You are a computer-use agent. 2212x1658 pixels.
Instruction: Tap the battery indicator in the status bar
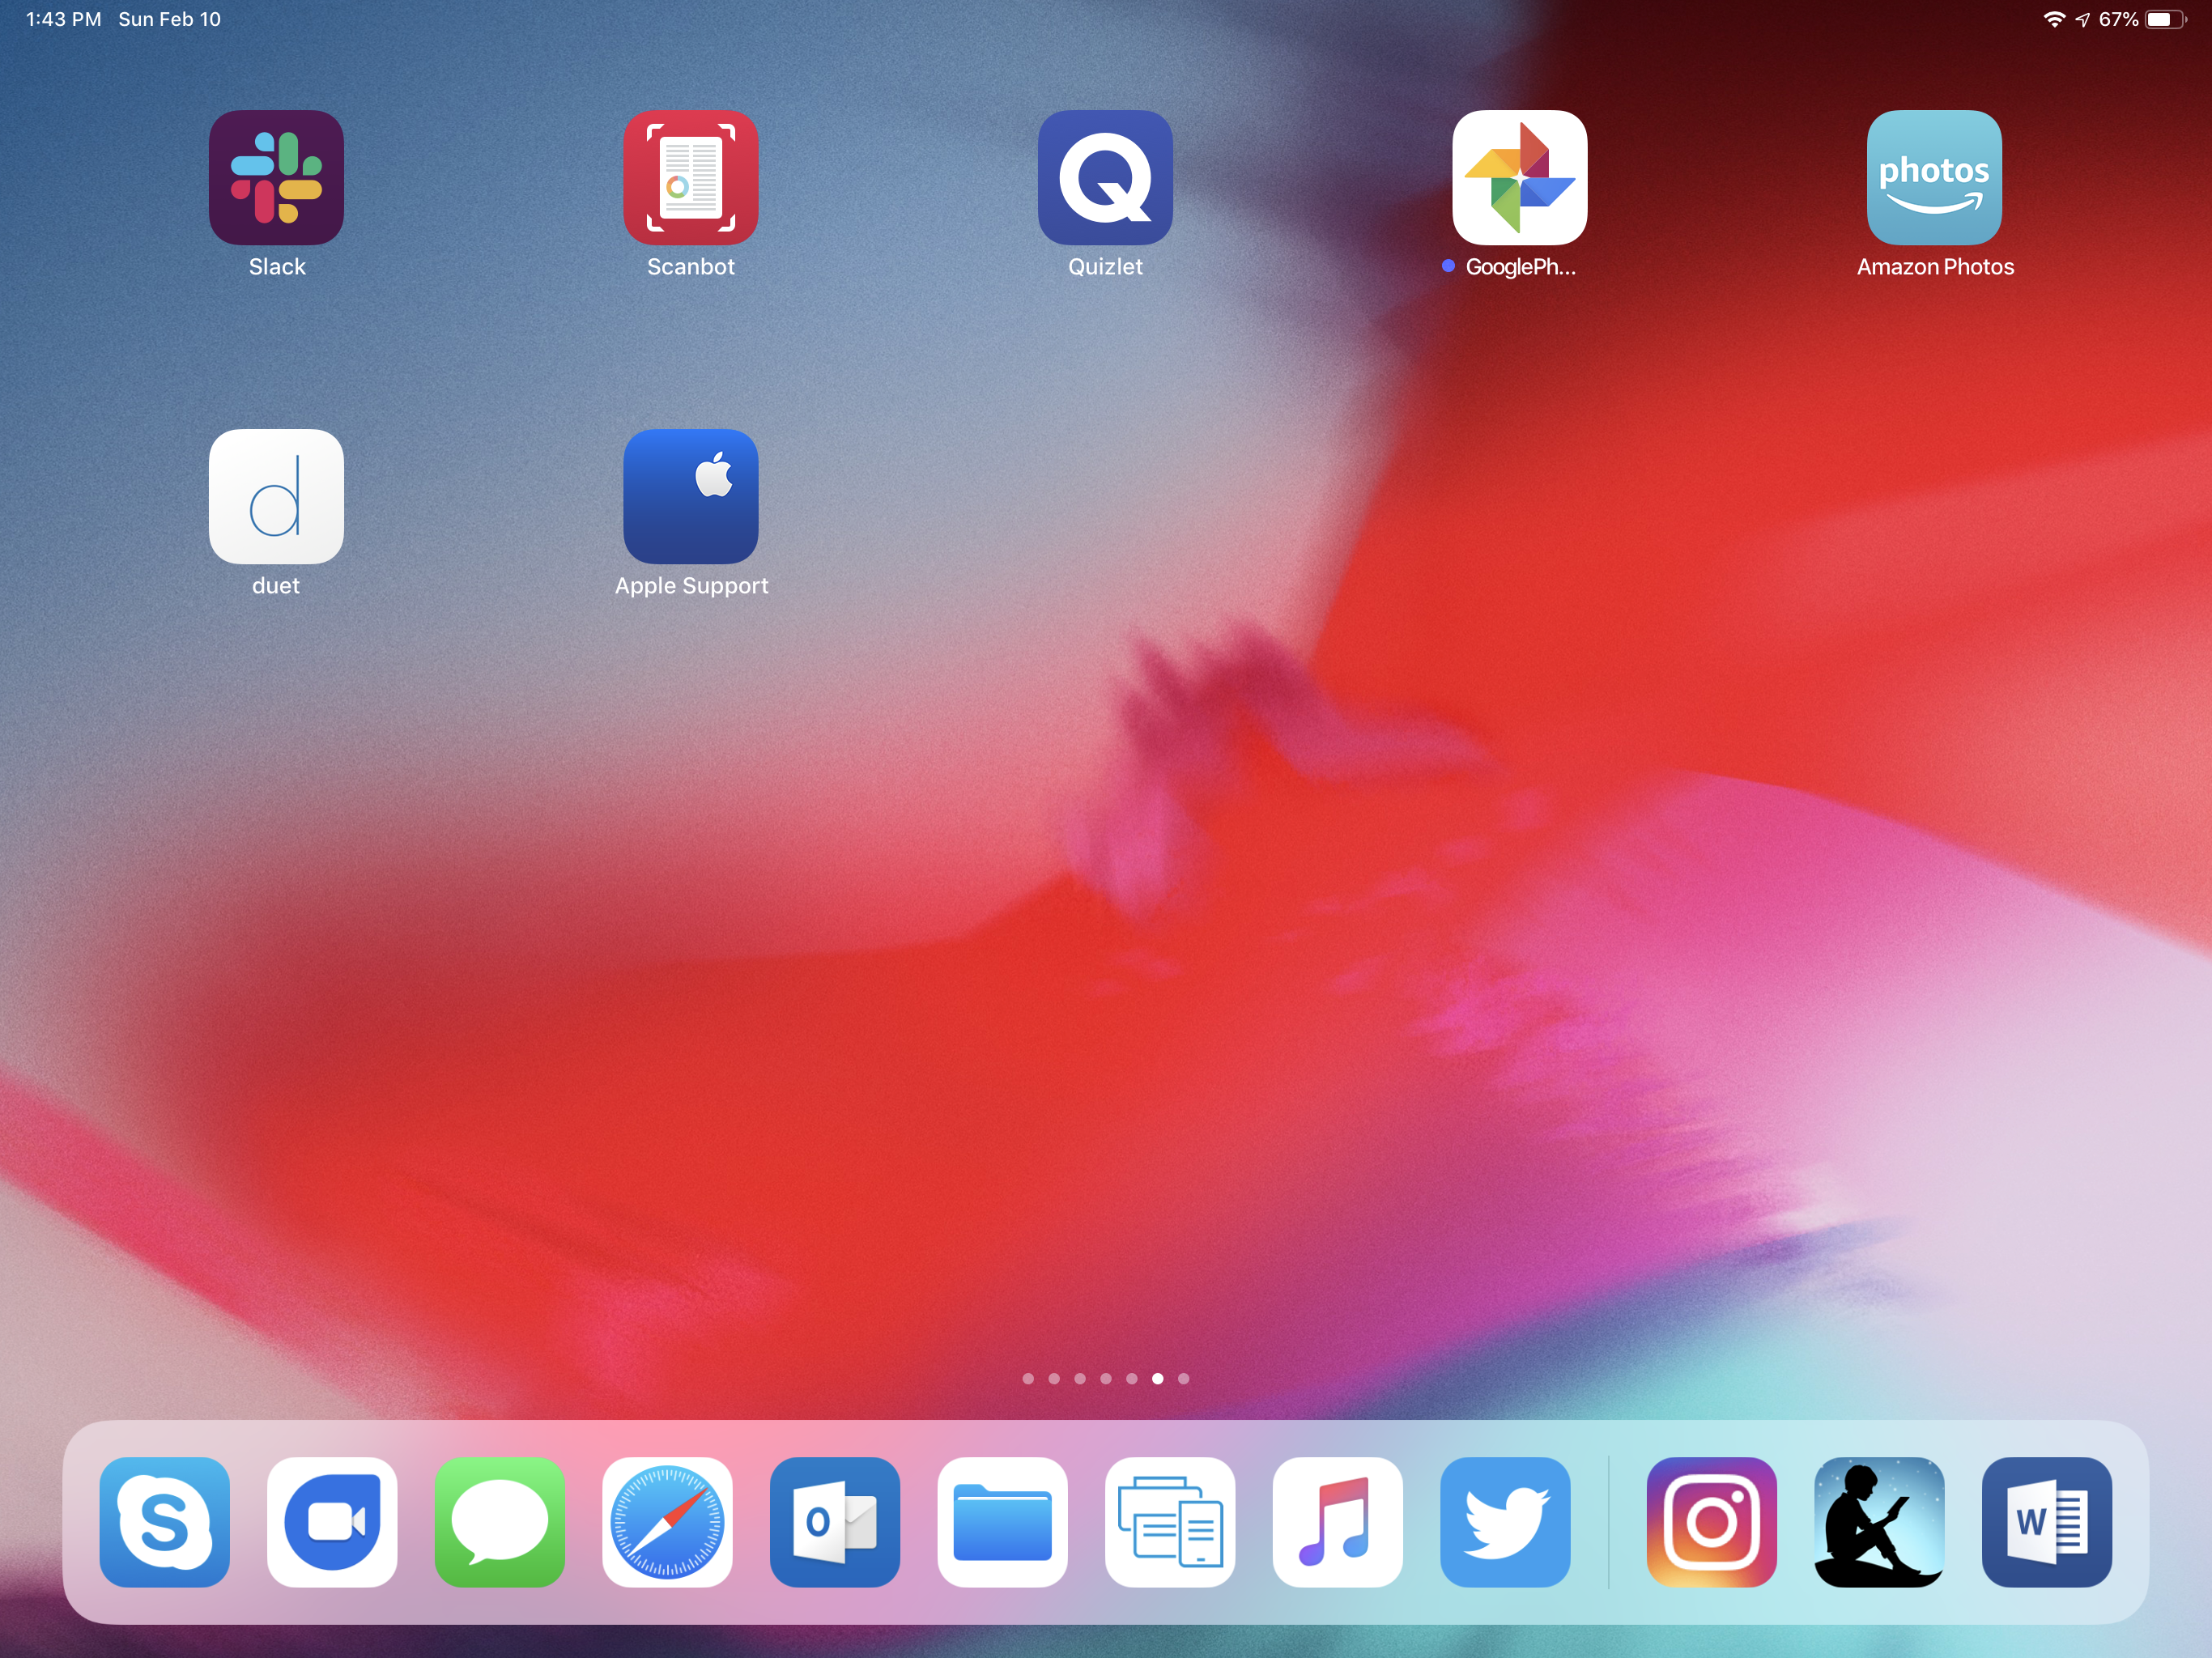tap(2164, 19)
